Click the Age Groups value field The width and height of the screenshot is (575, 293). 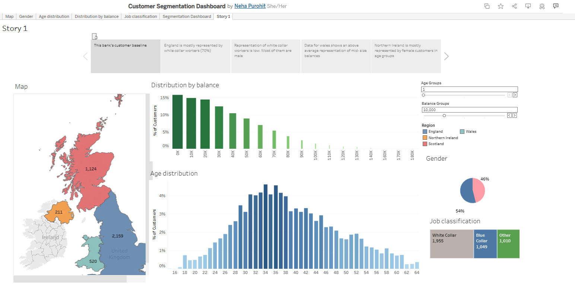pos(470,89)
